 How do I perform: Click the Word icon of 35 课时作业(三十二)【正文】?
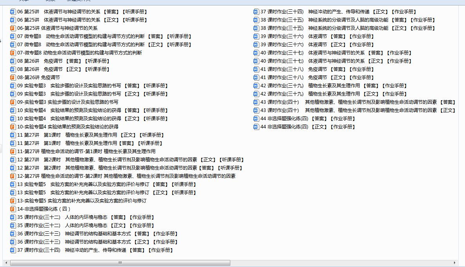(13, 226)
